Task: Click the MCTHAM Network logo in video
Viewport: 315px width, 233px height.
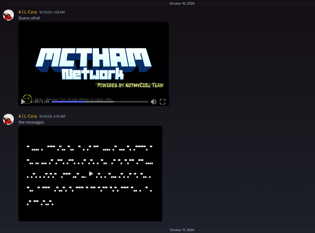Action: (93, 63)
